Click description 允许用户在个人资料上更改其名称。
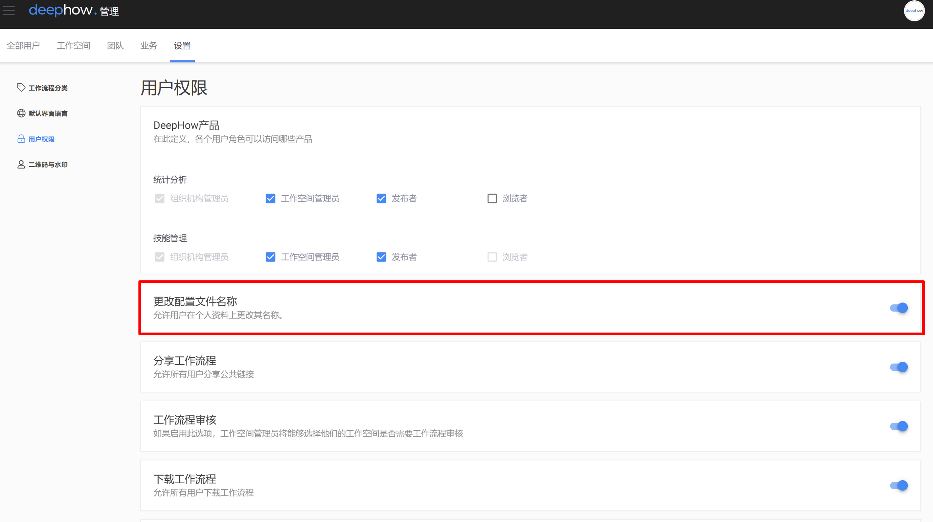This screenshot has width=933, height=522. (218, 315)
